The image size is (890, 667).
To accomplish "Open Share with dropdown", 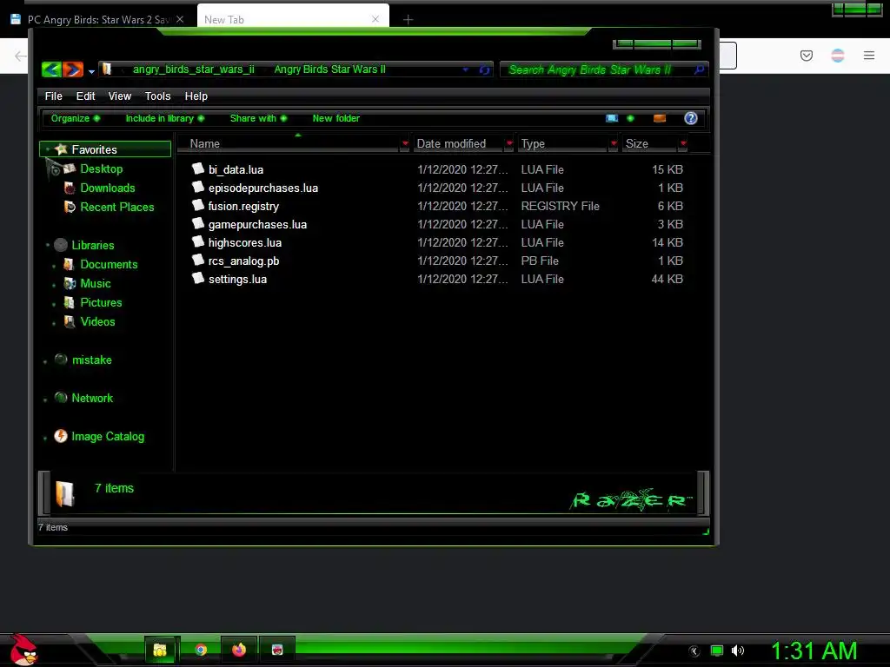I will click(258, 118).
